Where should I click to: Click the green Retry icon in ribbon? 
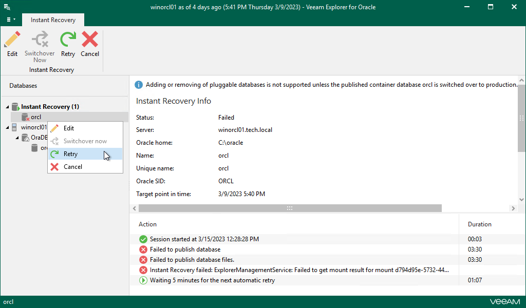pyautogui.click(x=68, y=40)
